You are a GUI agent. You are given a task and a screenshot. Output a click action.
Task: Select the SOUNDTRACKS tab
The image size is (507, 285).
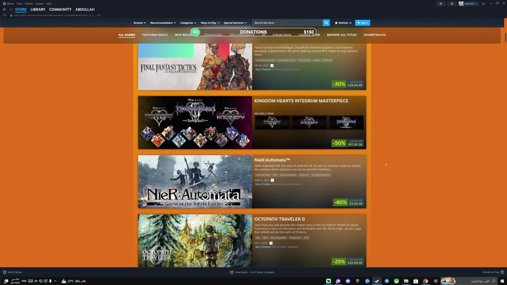tap(374, 35)
